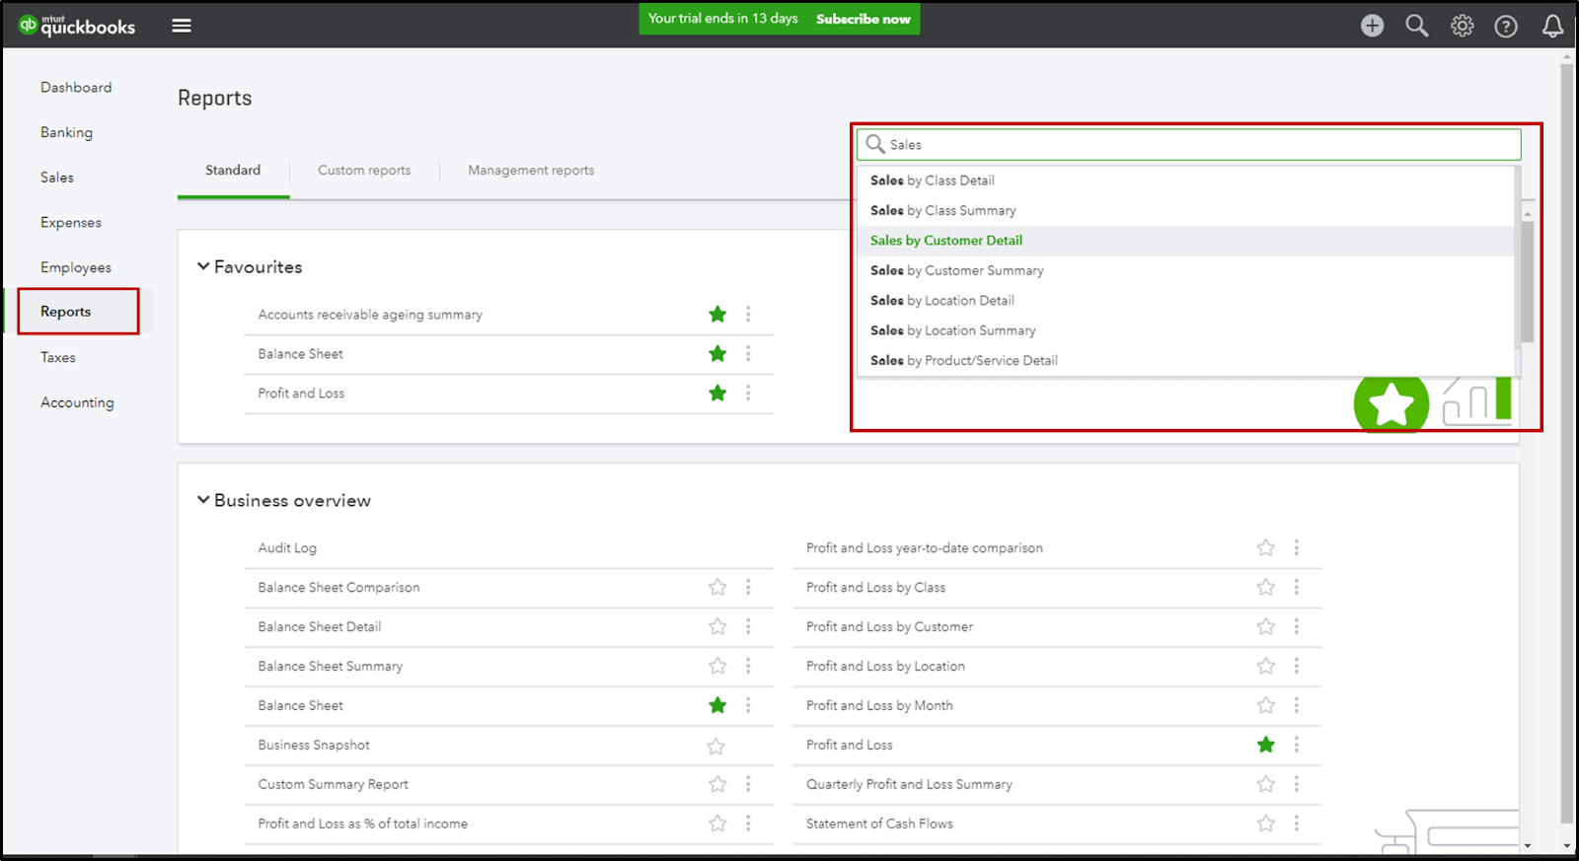Screen dimensions: 1579x861
Task: Go to Expenses in sidebar
Action: tap(71, 223)
